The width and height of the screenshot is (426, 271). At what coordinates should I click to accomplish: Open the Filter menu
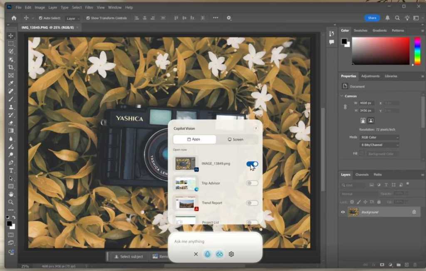click(x=89, y=7)
